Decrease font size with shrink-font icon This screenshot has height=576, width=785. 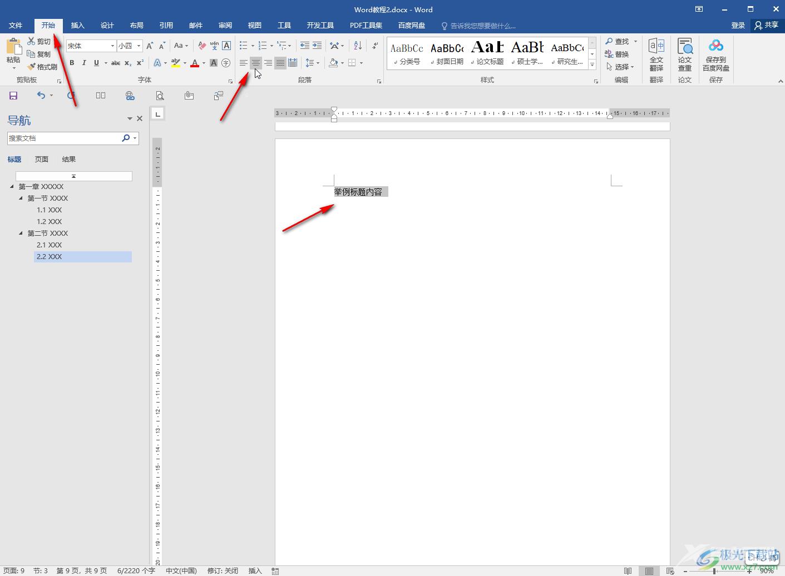[x=162, y=46]
